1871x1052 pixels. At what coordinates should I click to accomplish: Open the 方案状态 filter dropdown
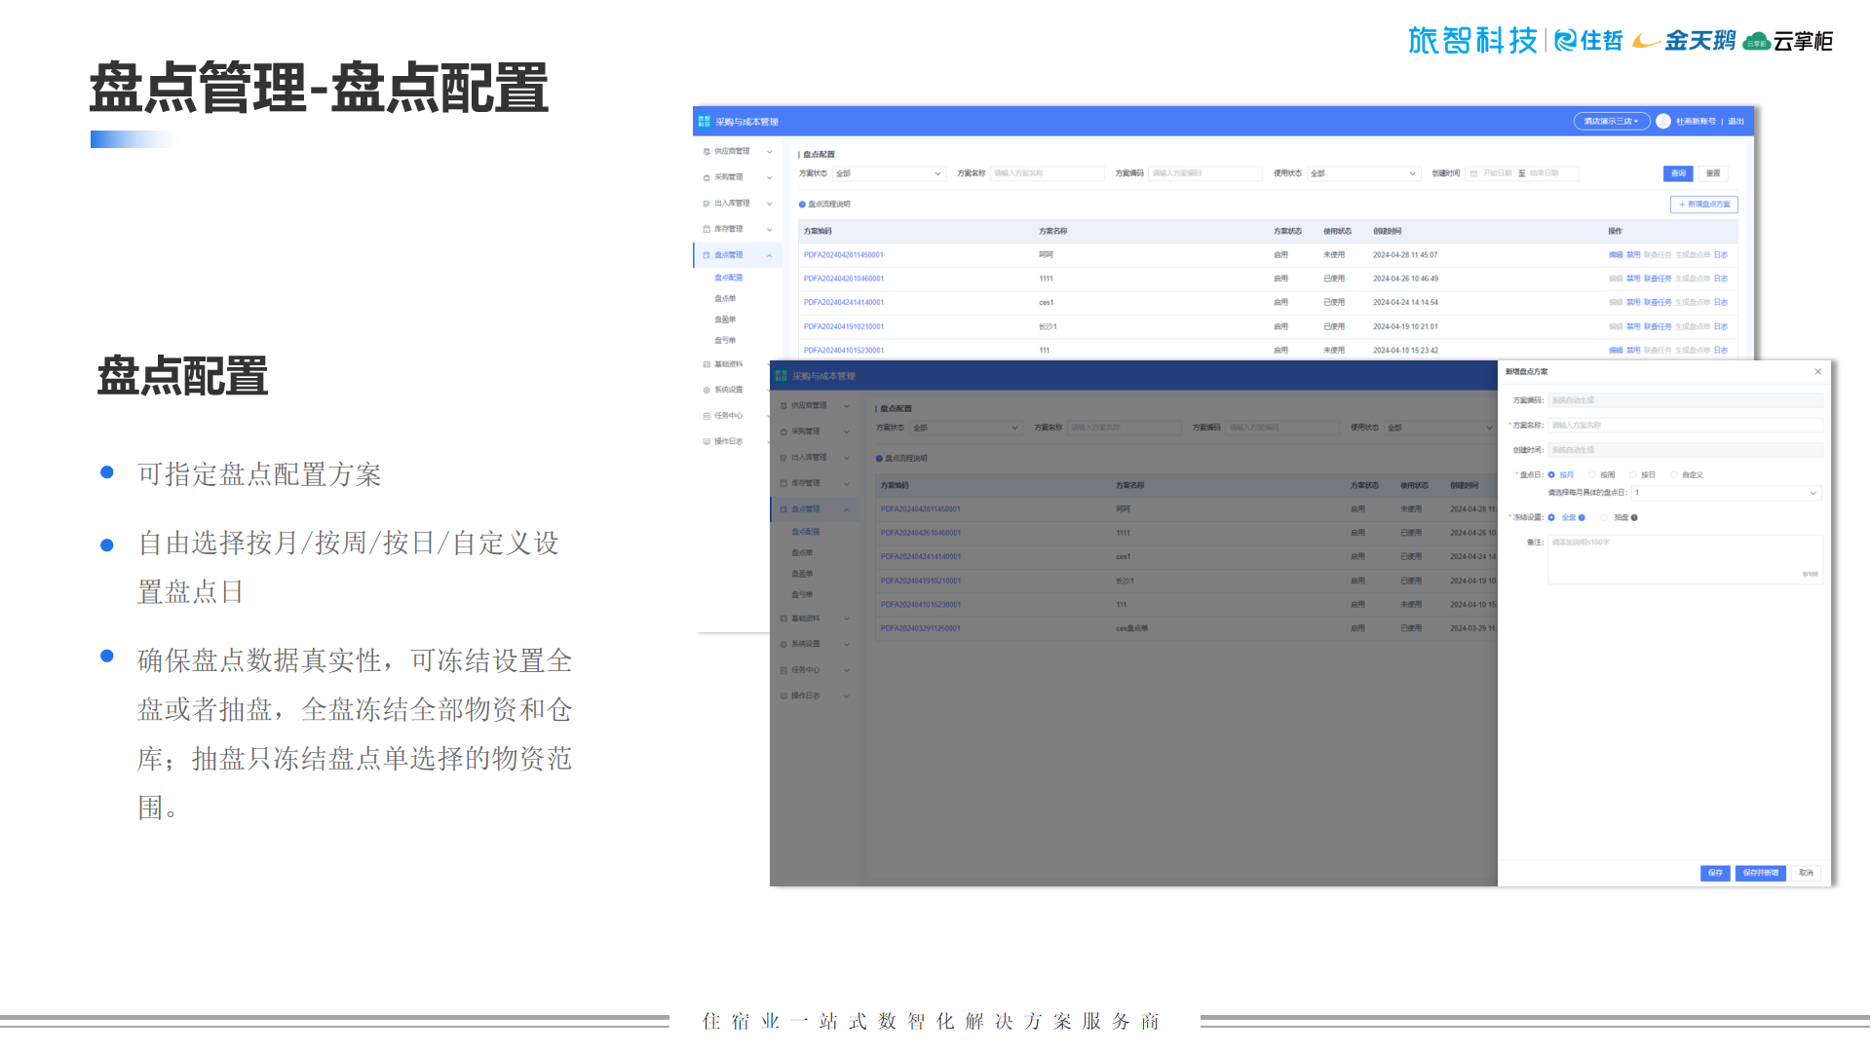coord(888,173)
